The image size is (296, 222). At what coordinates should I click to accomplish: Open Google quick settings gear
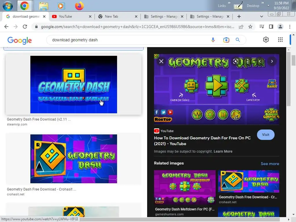tap(266, 40)
